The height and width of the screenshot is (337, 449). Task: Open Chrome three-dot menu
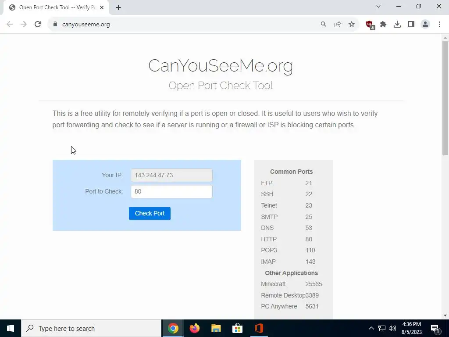point(439,25)
